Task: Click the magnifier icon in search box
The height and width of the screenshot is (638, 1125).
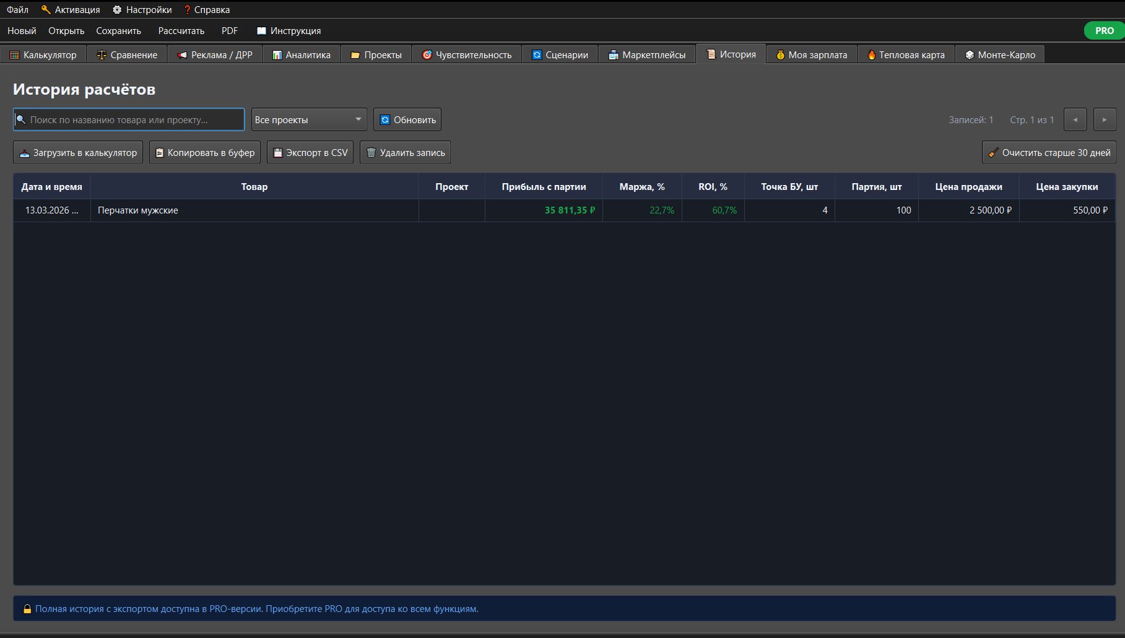Action: coord(21,119)
